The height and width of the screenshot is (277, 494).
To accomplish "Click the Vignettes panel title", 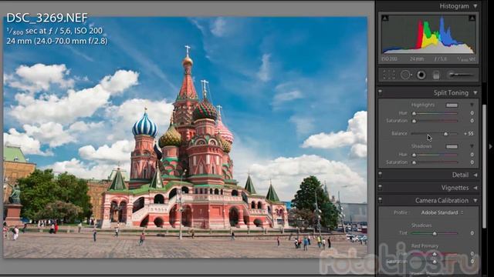I will coord(455,188).
